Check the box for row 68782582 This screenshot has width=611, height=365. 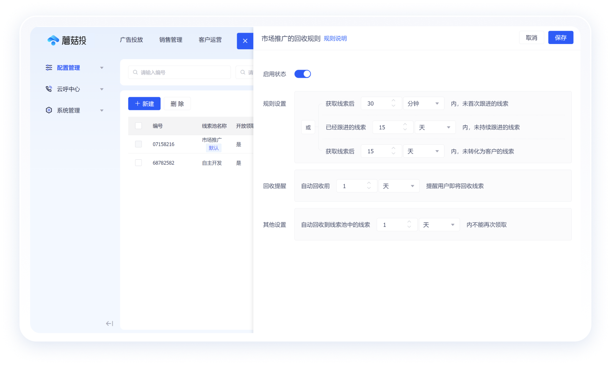pyautogui.click(x=138, y=163)
